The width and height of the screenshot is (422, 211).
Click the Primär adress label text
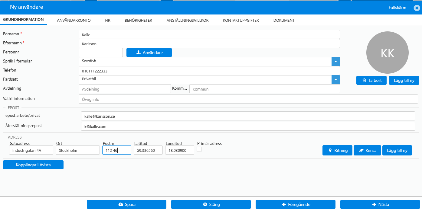point(209,143)
